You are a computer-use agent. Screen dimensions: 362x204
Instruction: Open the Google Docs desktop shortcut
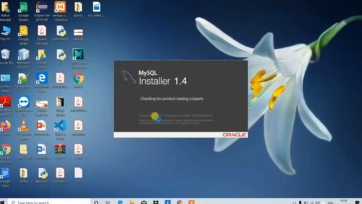point(6,177)
